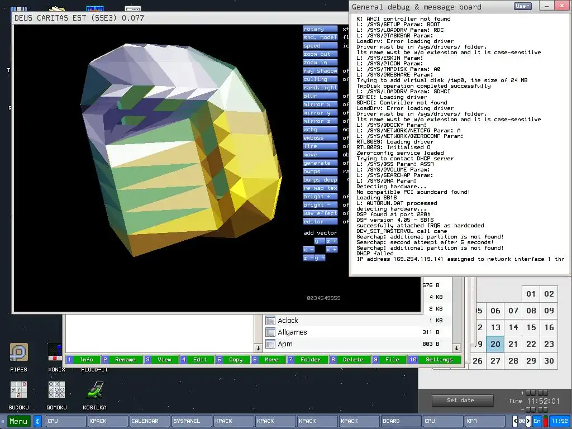Launch the SUDOKU desktop icon

tap(18, 389)
